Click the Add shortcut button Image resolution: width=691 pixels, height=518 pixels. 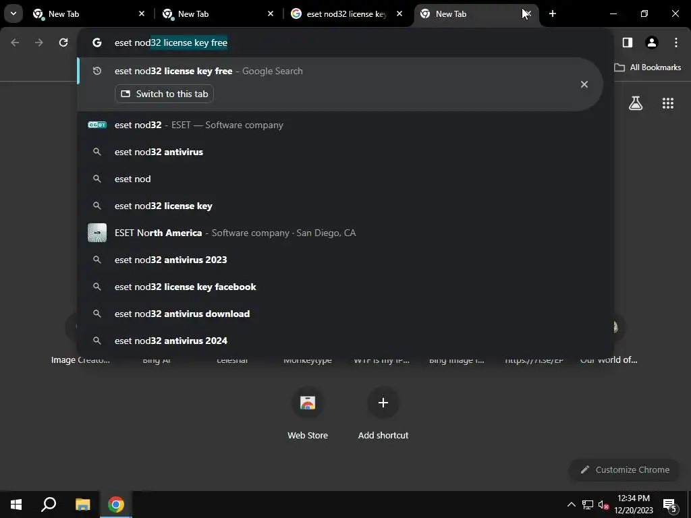(383, 413)
